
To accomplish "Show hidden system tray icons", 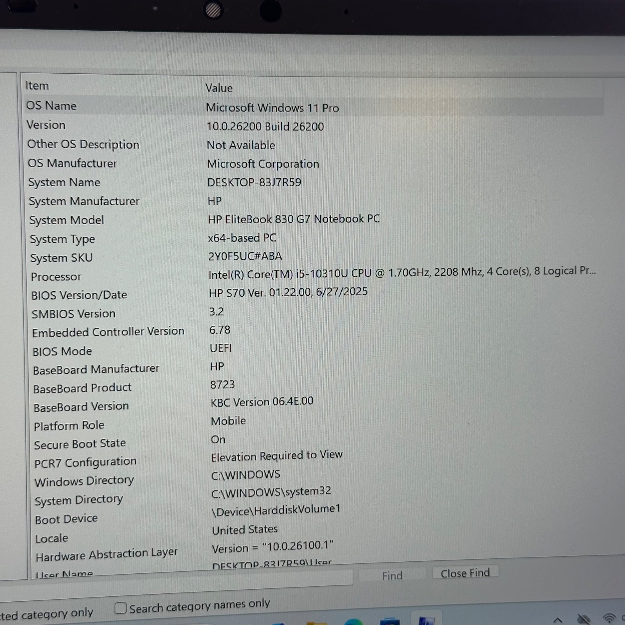I will [x=557, y=620].
